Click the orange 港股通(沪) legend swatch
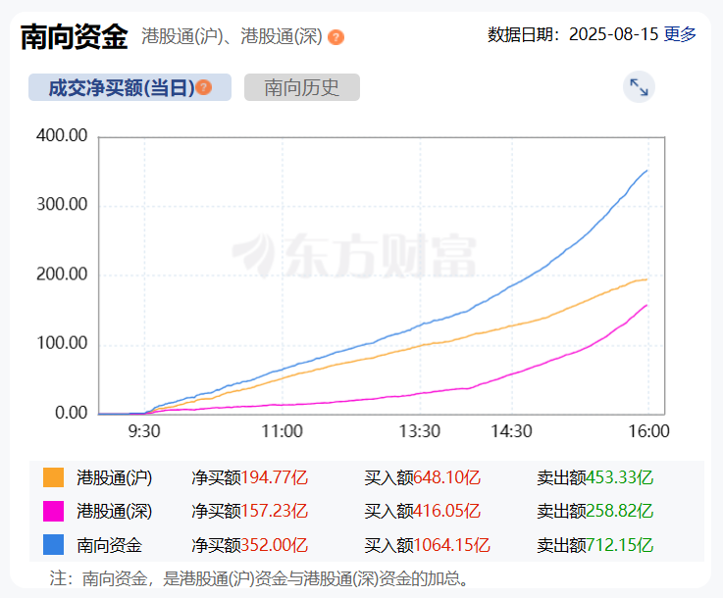723x598 pixels. click(53, 477)
